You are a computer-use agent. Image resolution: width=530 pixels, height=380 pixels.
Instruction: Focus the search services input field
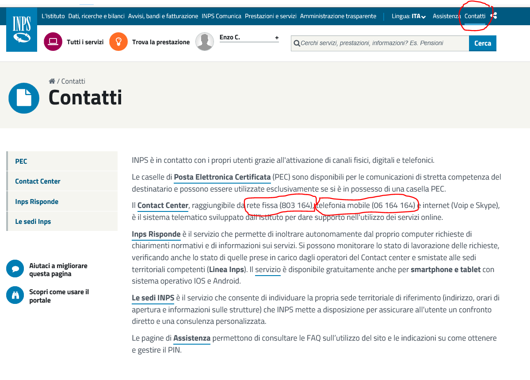[x=380, y=43]
